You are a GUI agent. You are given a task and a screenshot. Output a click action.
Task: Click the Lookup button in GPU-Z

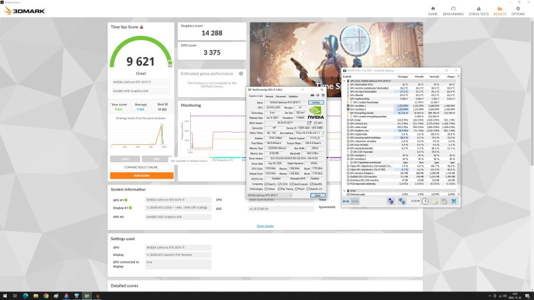[x=316, y=103]
